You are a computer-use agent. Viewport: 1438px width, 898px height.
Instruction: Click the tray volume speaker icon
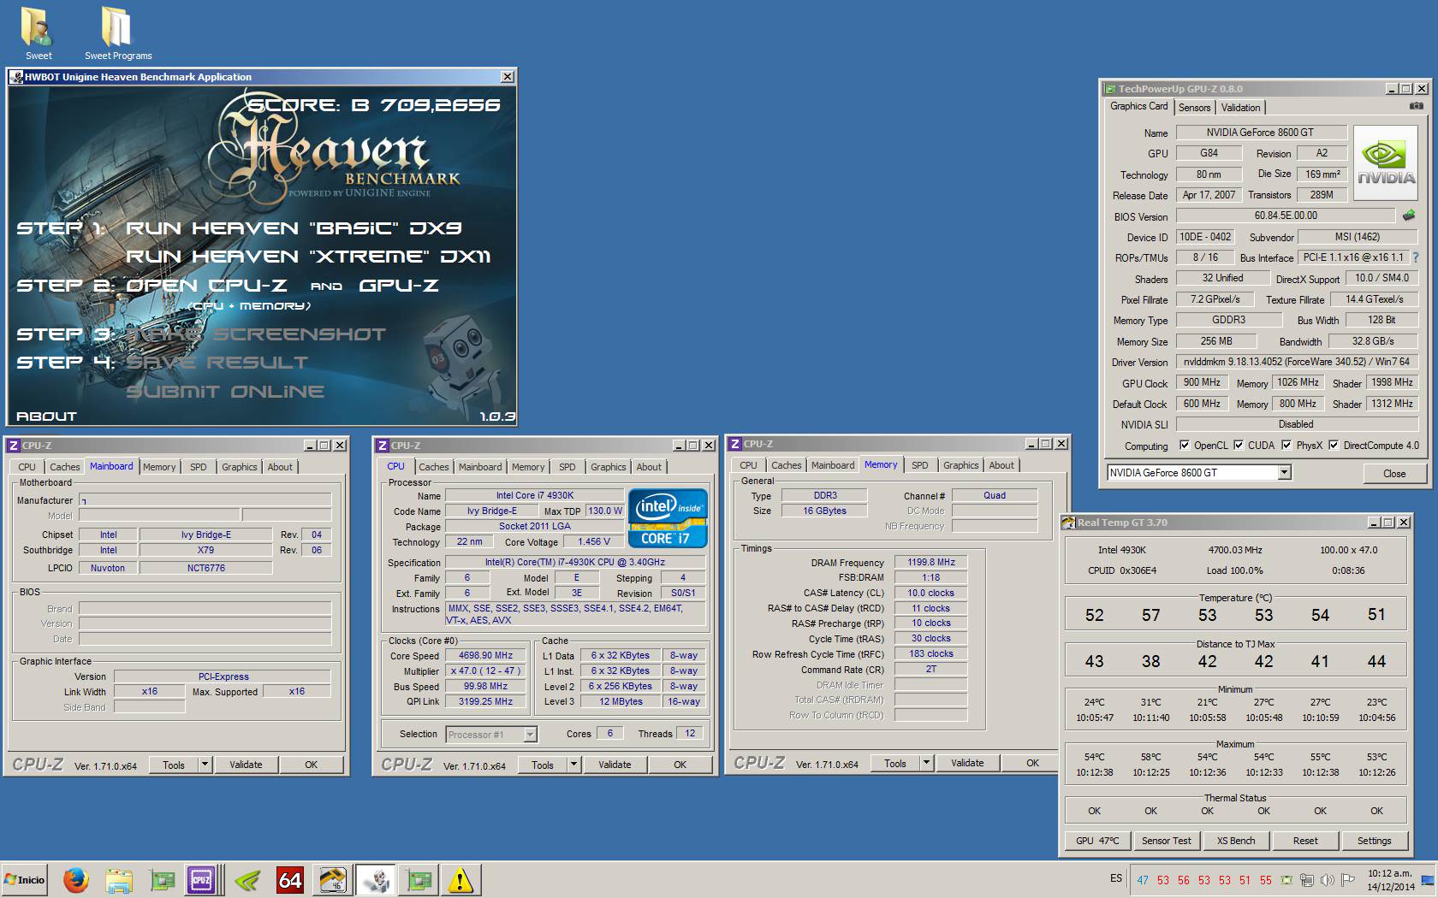click(1328, 880)
